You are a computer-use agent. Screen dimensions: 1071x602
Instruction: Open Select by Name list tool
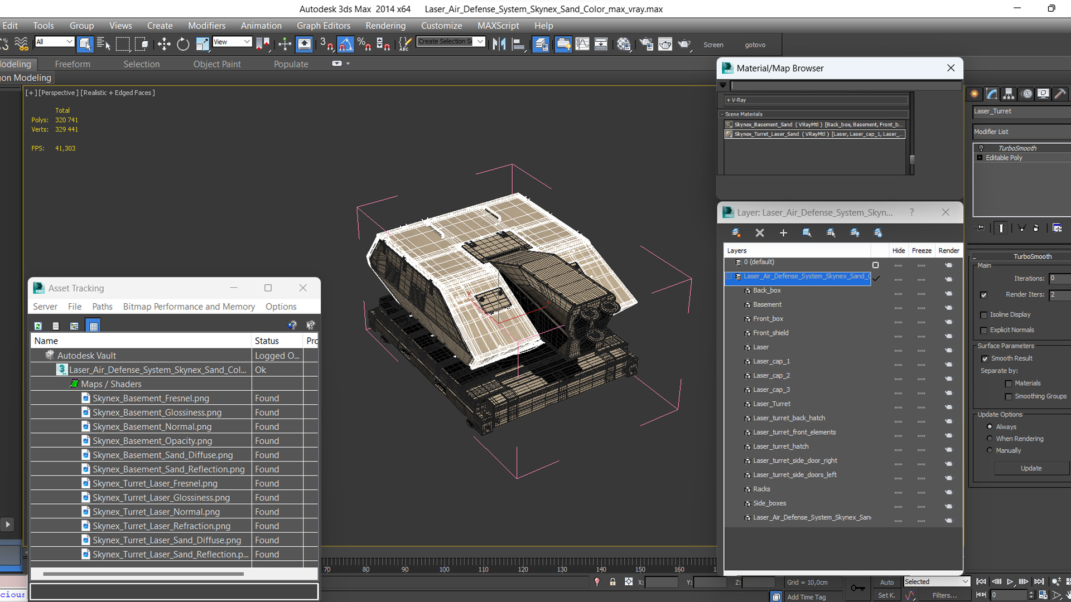(103, 44)
